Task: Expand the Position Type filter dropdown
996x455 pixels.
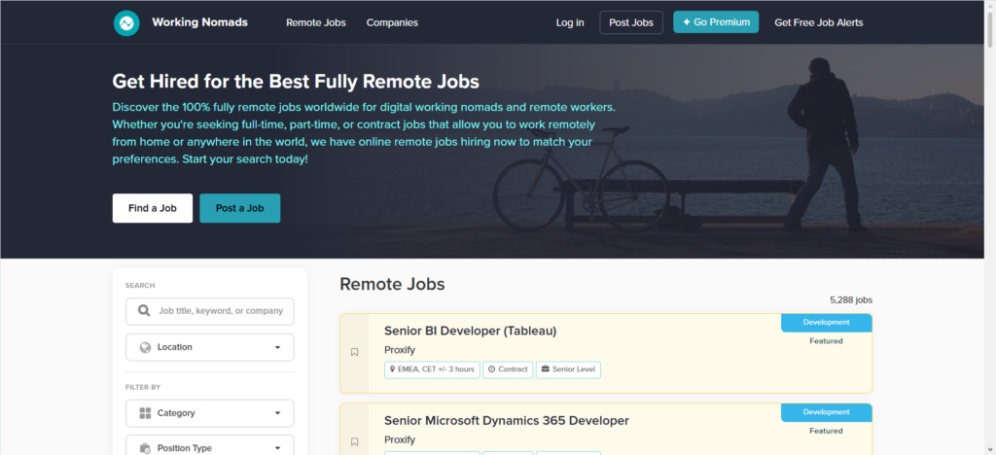Action: pos(210,445)
